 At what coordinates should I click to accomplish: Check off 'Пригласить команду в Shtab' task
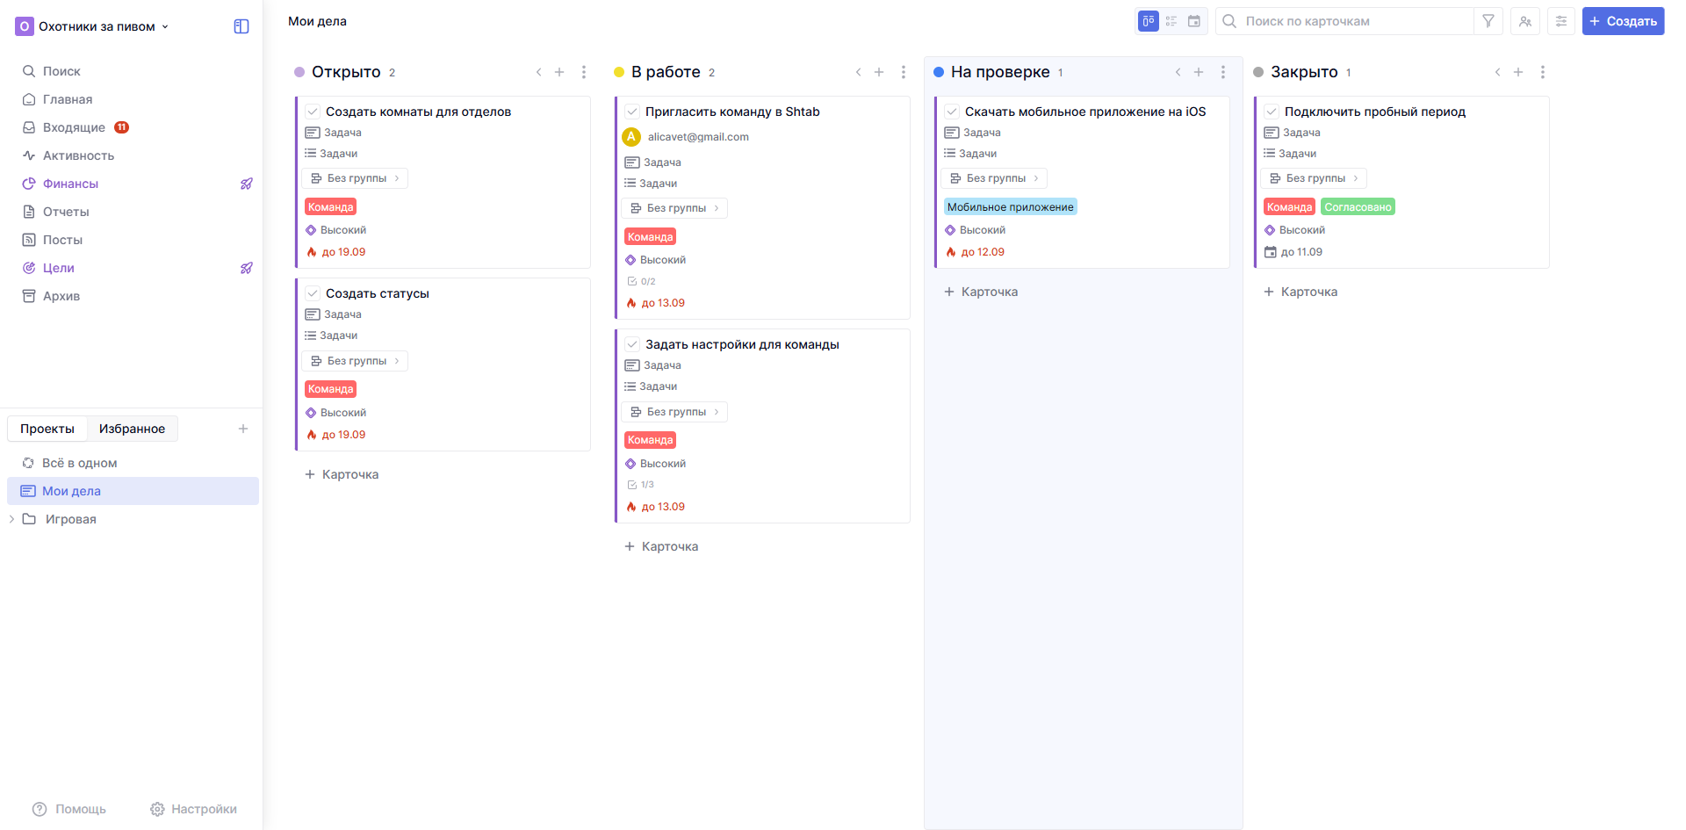(x=632, y=112)
